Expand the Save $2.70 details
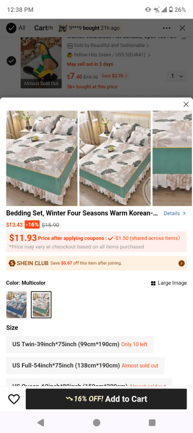The height and width of the screenshot is (433, 193). (x=114, y=76)
